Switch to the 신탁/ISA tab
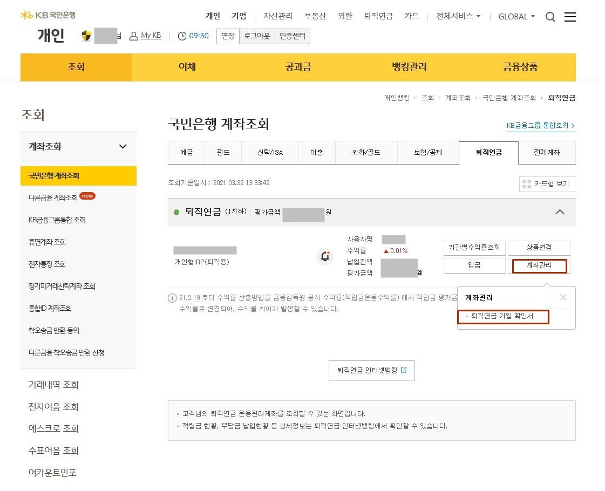Image resolution: width=605 pixels, height=491 pixels. click(x=270, y=152)
